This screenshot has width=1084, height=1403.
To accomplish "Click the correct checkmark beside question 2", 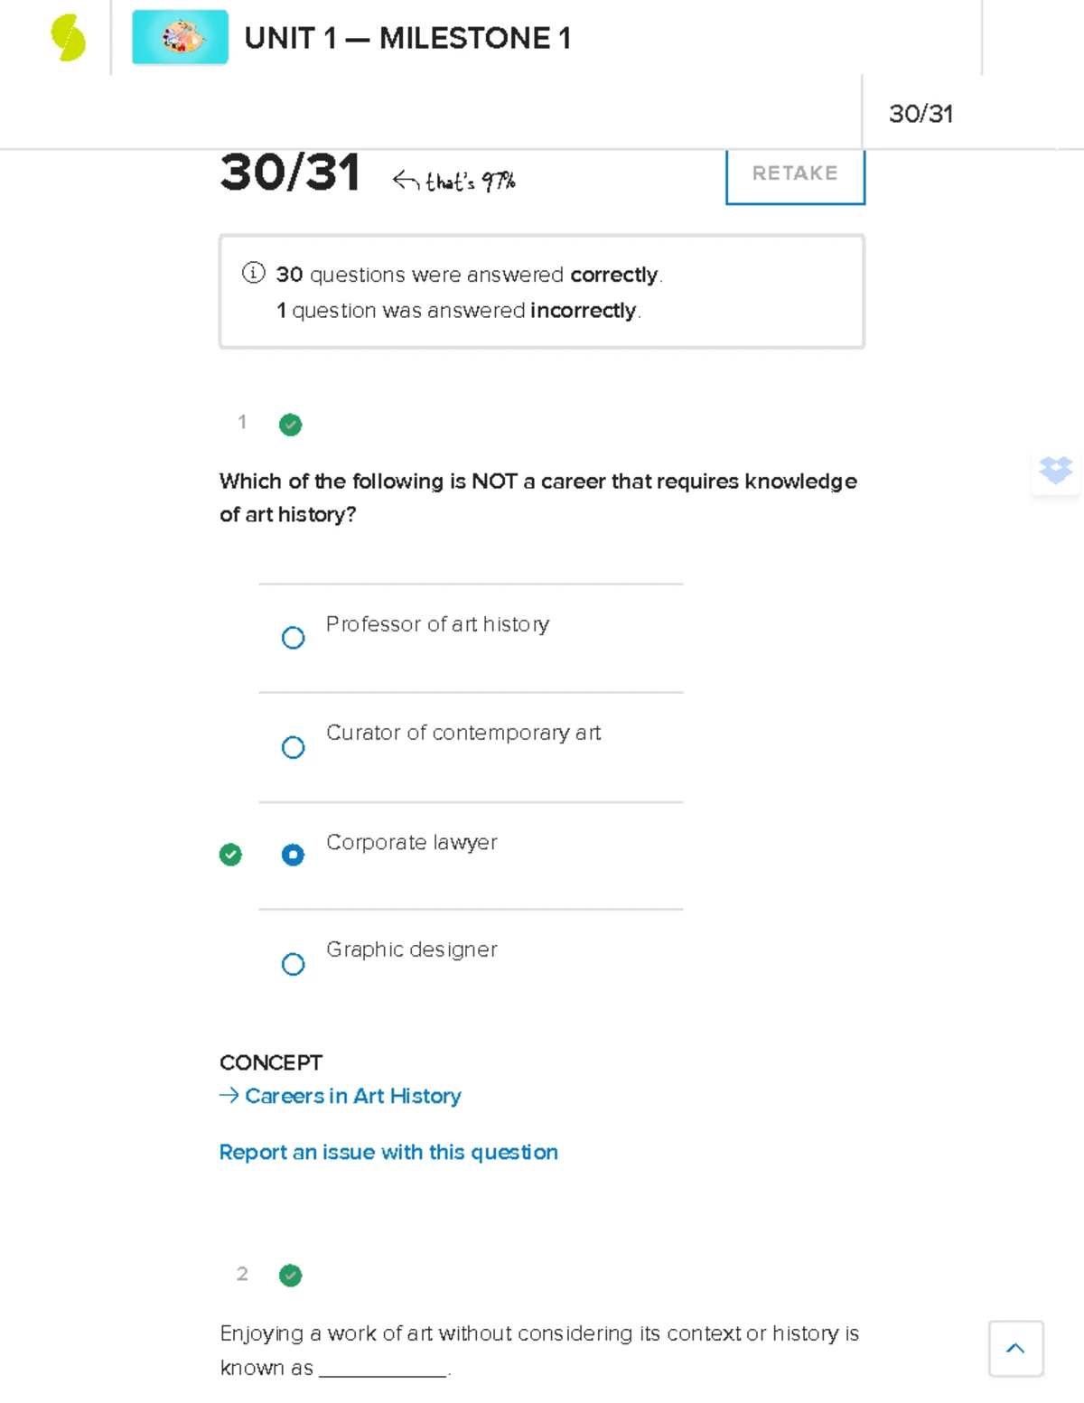I will point(290,1275).
